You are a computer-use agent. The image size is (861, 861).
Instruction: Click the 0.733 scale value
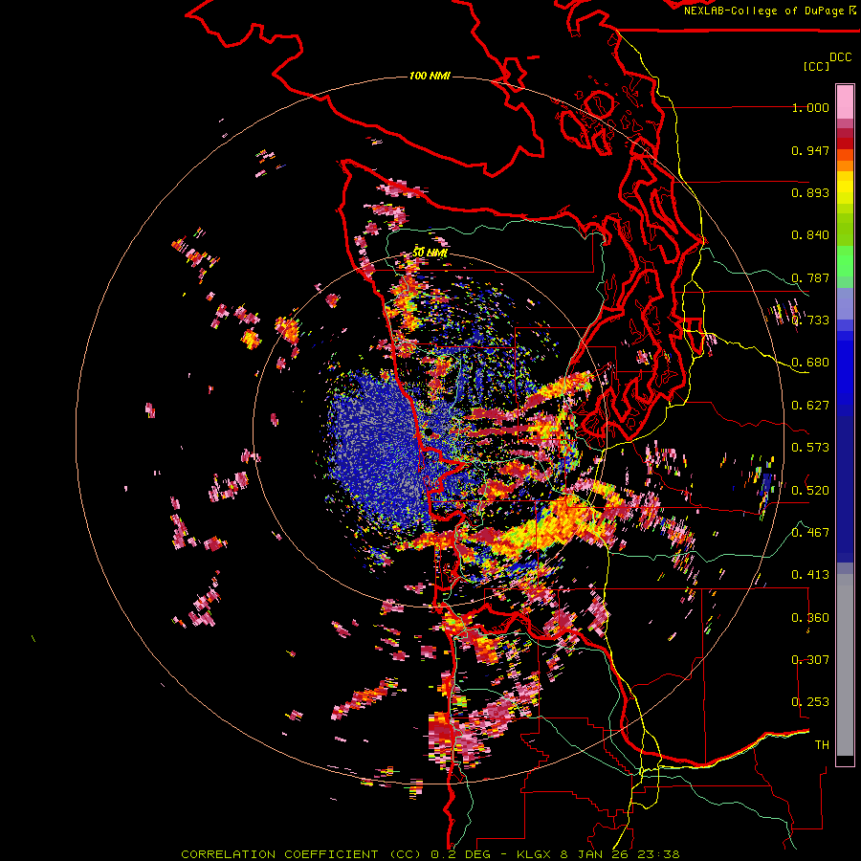810,320
